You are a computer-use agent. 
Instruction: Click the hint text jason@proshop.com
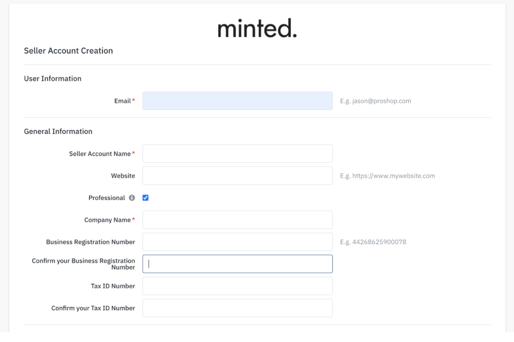(382, 101)
